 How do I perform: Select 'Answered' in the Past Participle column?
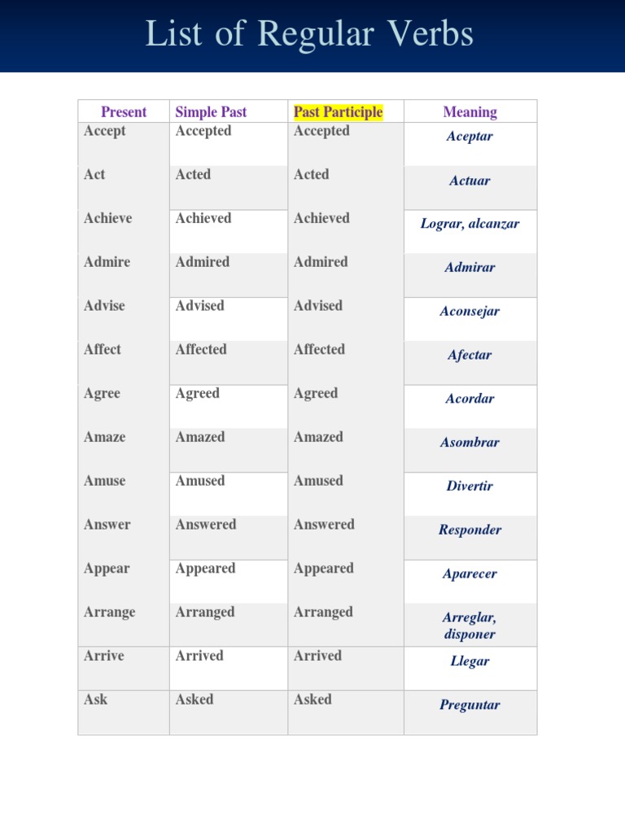(324, 525)
